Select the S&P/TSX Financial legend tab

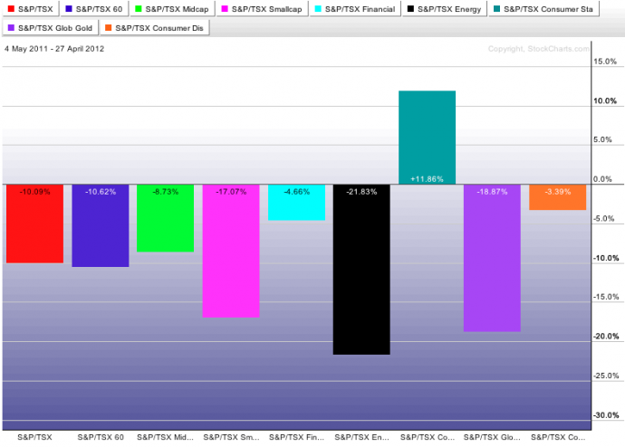point(353,9)
